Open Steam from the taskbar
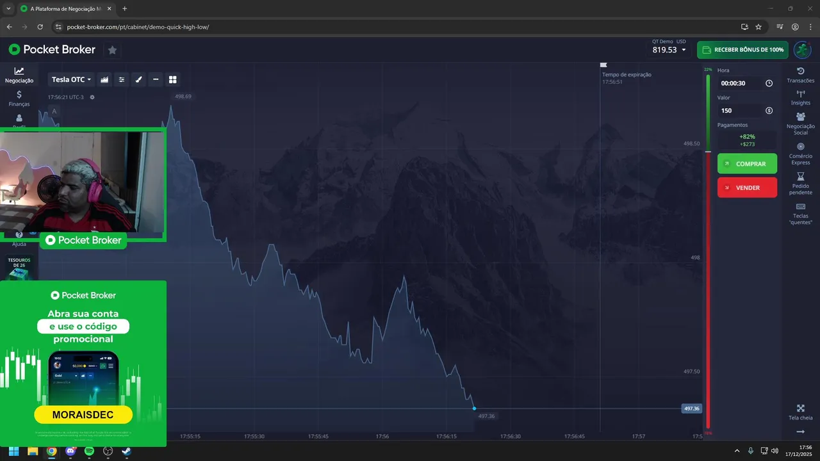Screen dimensions: 820x461 127,451
